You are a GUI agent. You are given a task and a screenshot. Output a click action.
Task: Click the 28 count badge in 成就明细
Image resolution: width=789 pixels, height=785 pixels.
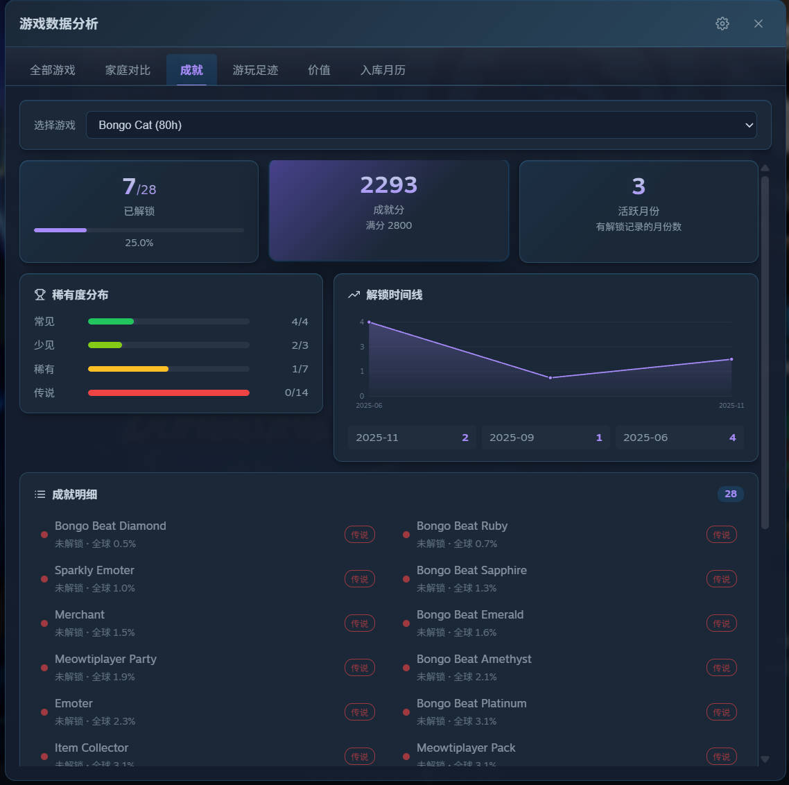(x=731, y=494)
